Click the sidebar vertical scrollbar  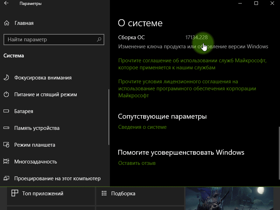108,117
